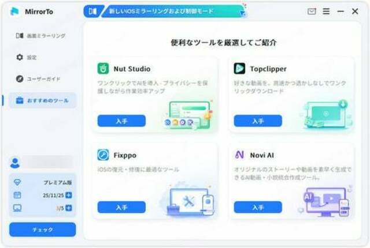Click the MirrorTo logo icon
Image resolution: width=370 pixels, height=248 pixels.
point(14,12)
